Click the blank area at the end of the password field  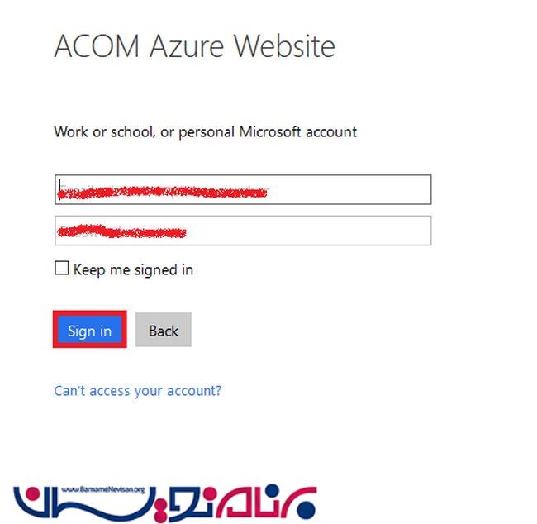pos(308,231)
